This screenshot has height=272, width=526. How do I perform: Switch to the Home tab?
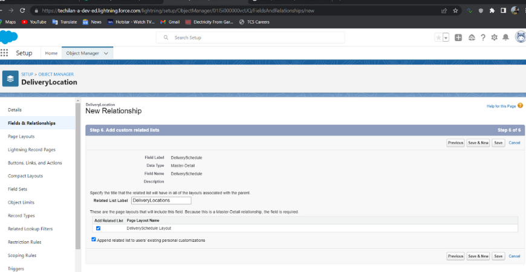[x=51, y=53]
